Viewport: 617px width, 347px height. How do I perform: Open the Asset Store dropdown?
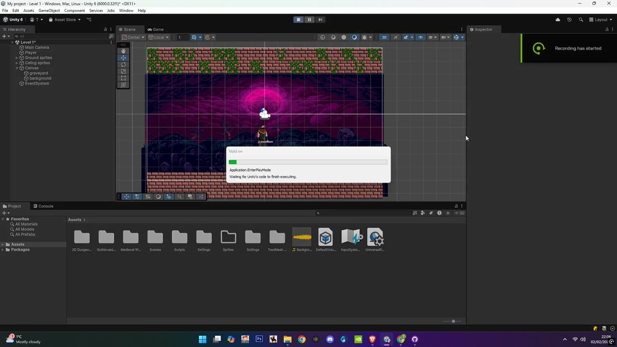[65, 20]
